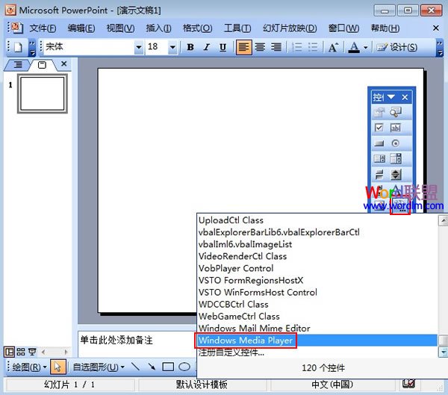Select the List Box control
Viewport: 448px width, 395px height.
pos(379,158)
